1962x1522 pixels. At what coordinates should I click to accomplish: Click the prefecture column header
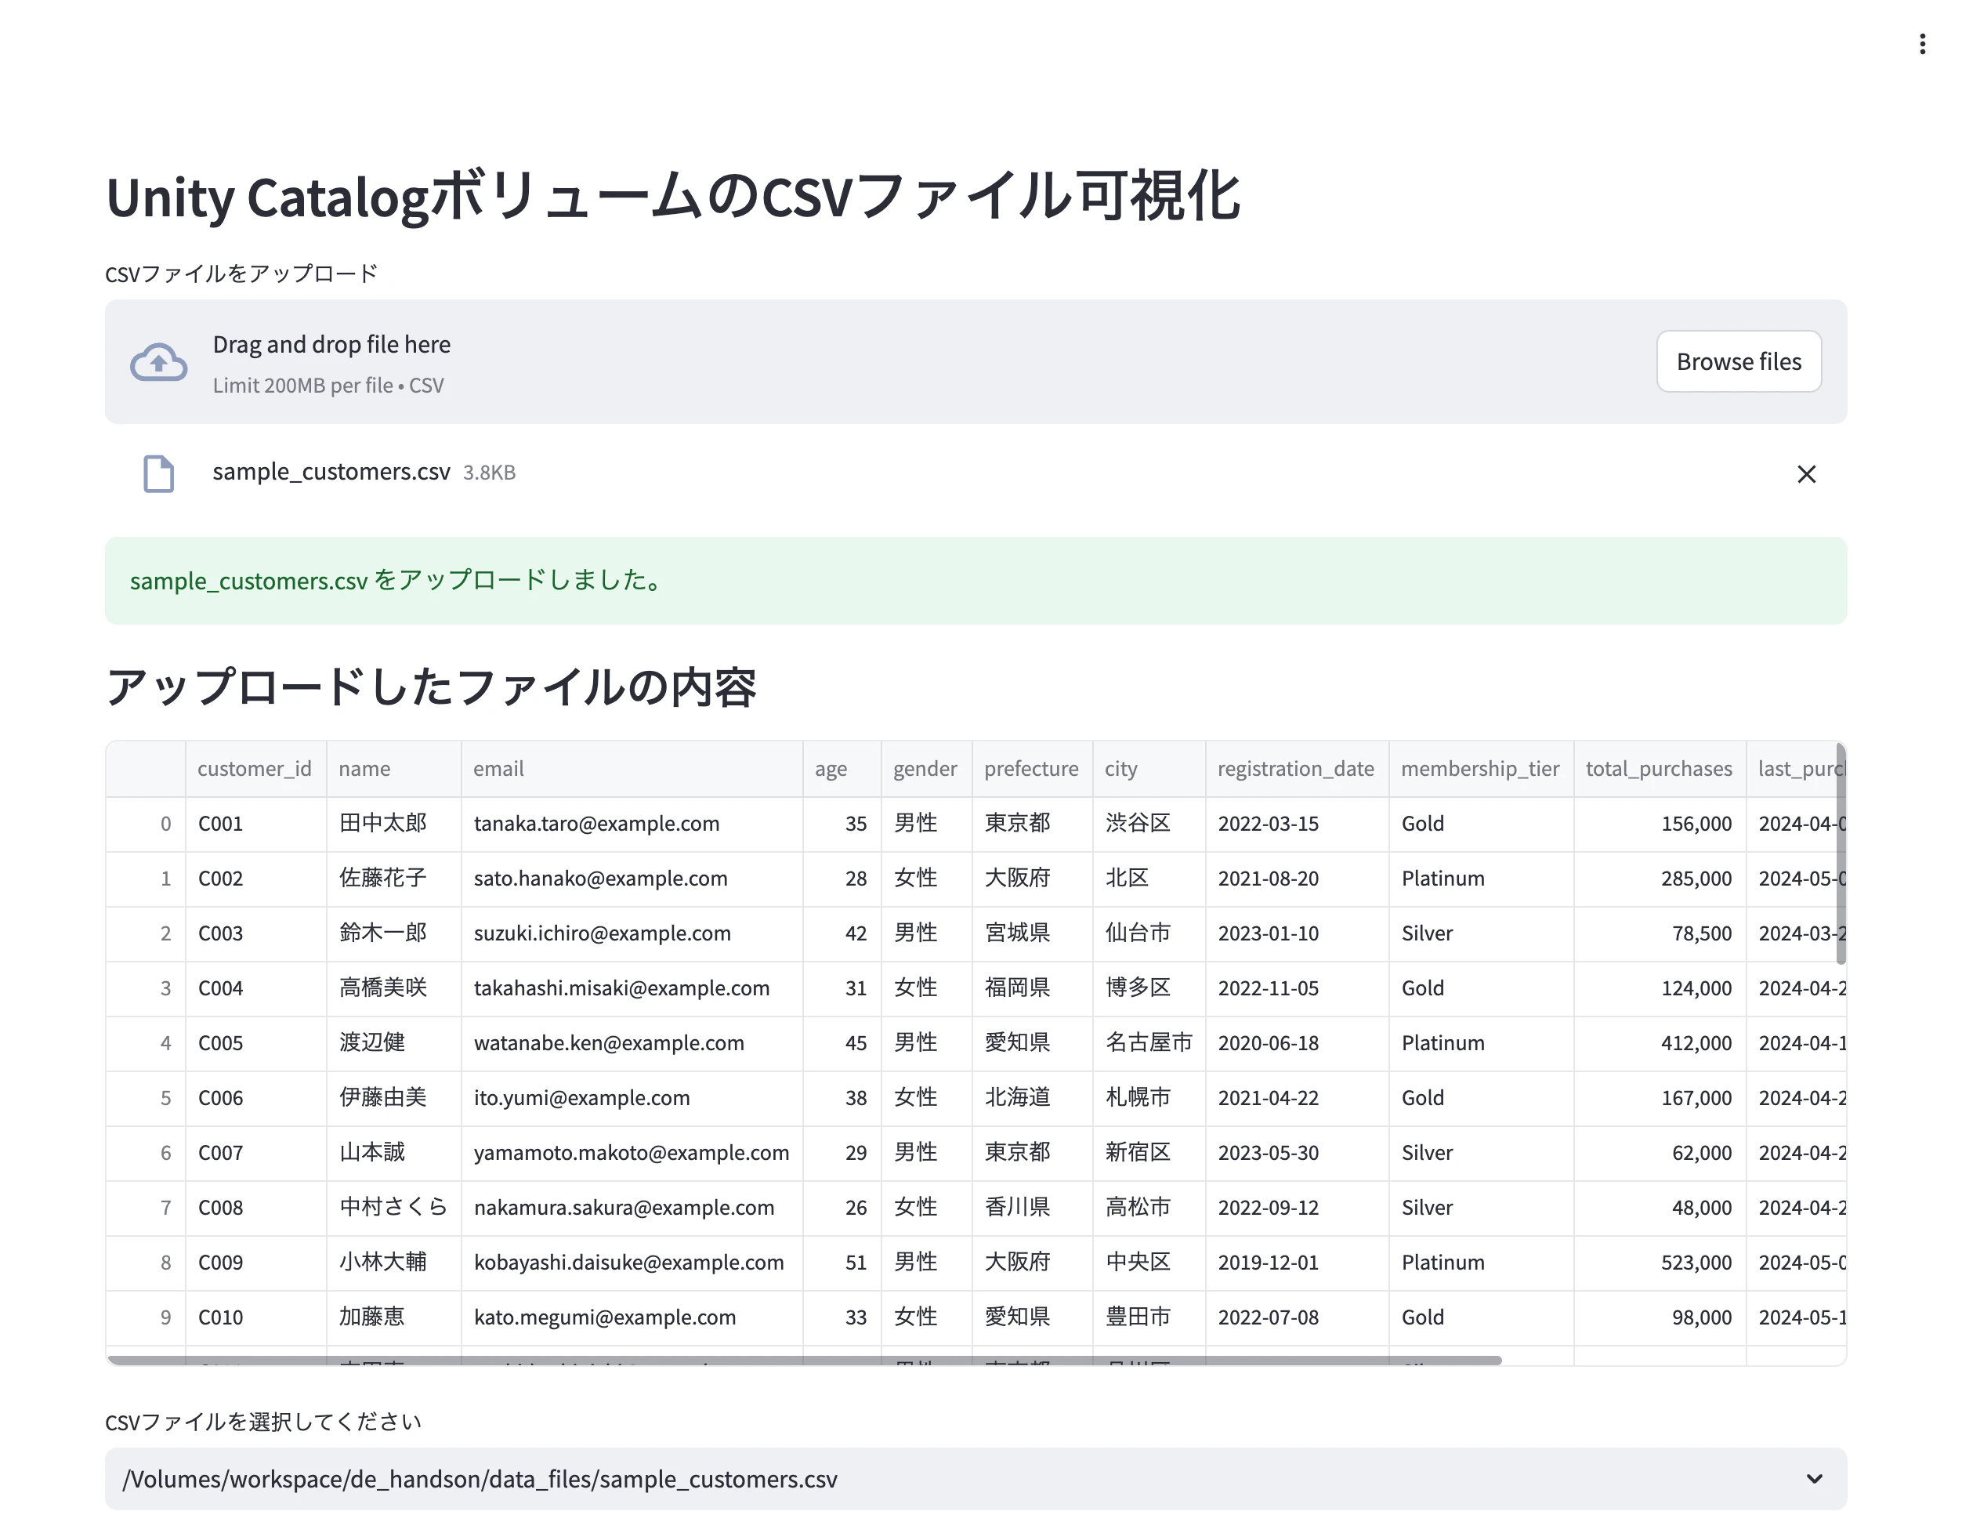1032,768
